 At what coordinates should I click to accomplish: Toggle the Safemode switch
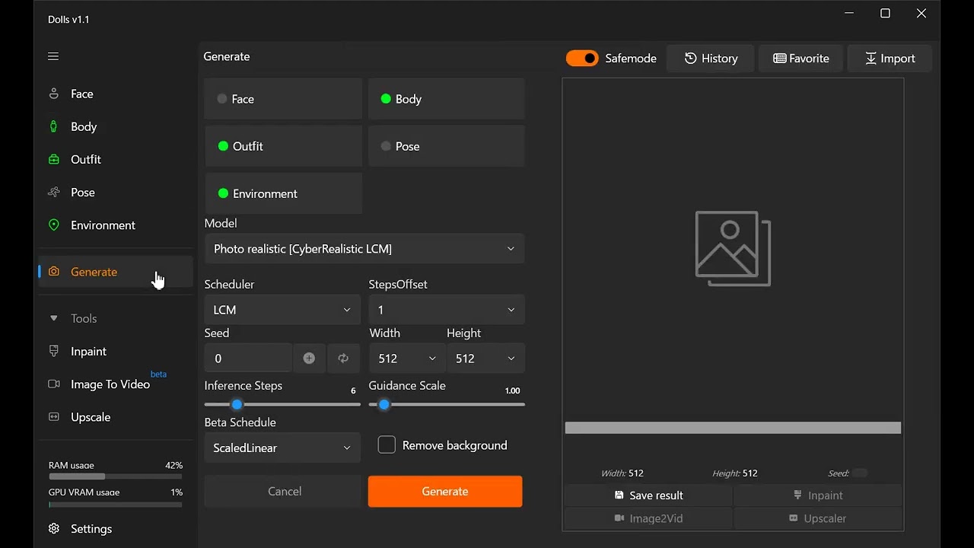pos(582,58)
